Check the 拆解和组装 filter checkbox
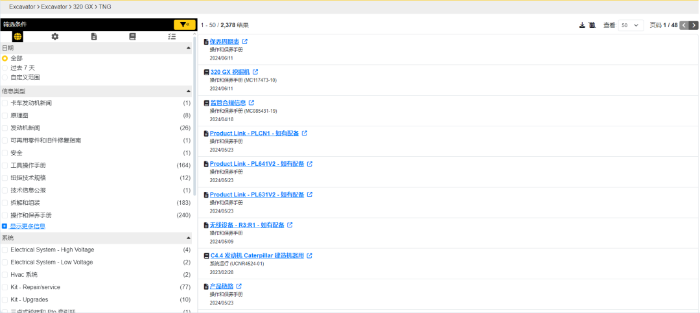 (x=5, y=203)
